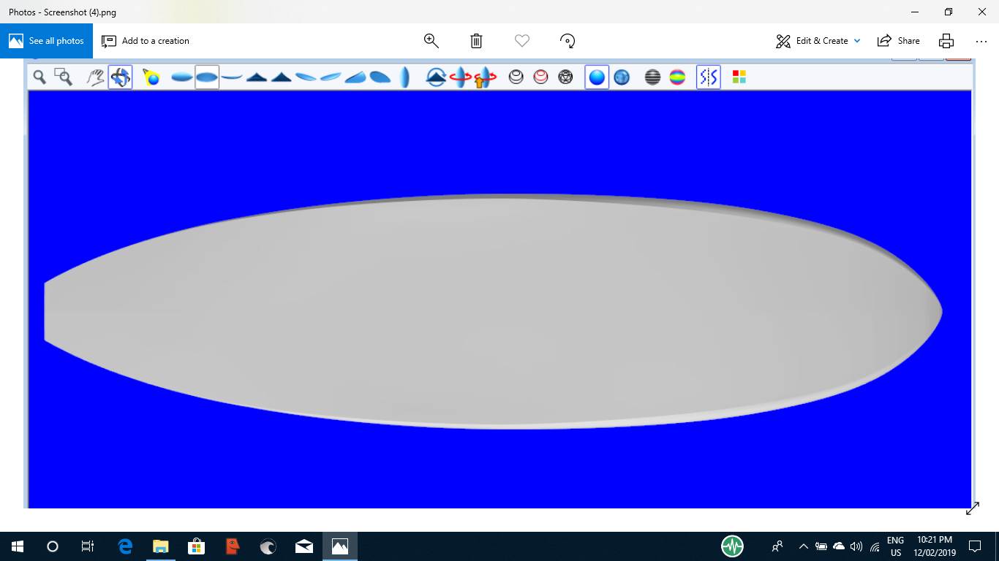Viewport: 999px width, 561px height.
Task: Click the rotate-with-orange-arrow view icon
Action: (x=484, y=77)
